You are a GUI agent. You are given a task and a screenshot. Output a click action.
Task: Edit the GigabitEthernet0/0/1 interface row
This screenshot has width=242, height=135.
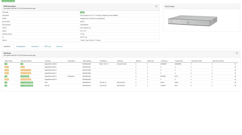point(235,67)
